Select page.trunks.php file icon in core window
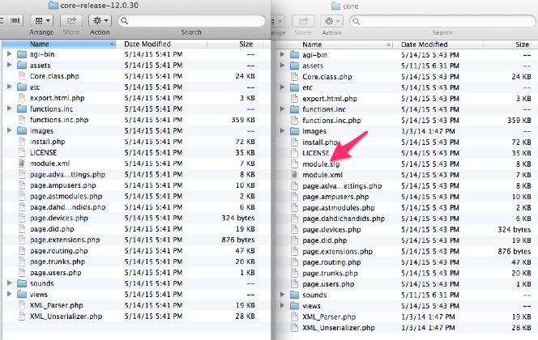Viewport: 538px width, 340px height. pos(294,273)
